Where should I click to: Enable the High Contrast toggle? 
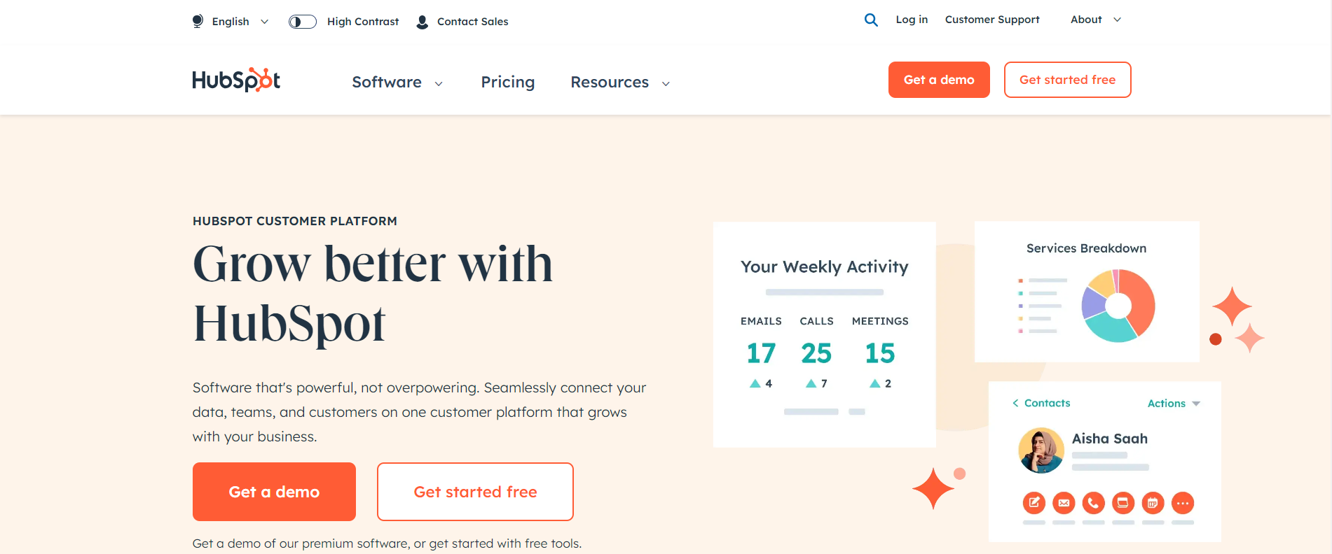(x=302, y=21)
